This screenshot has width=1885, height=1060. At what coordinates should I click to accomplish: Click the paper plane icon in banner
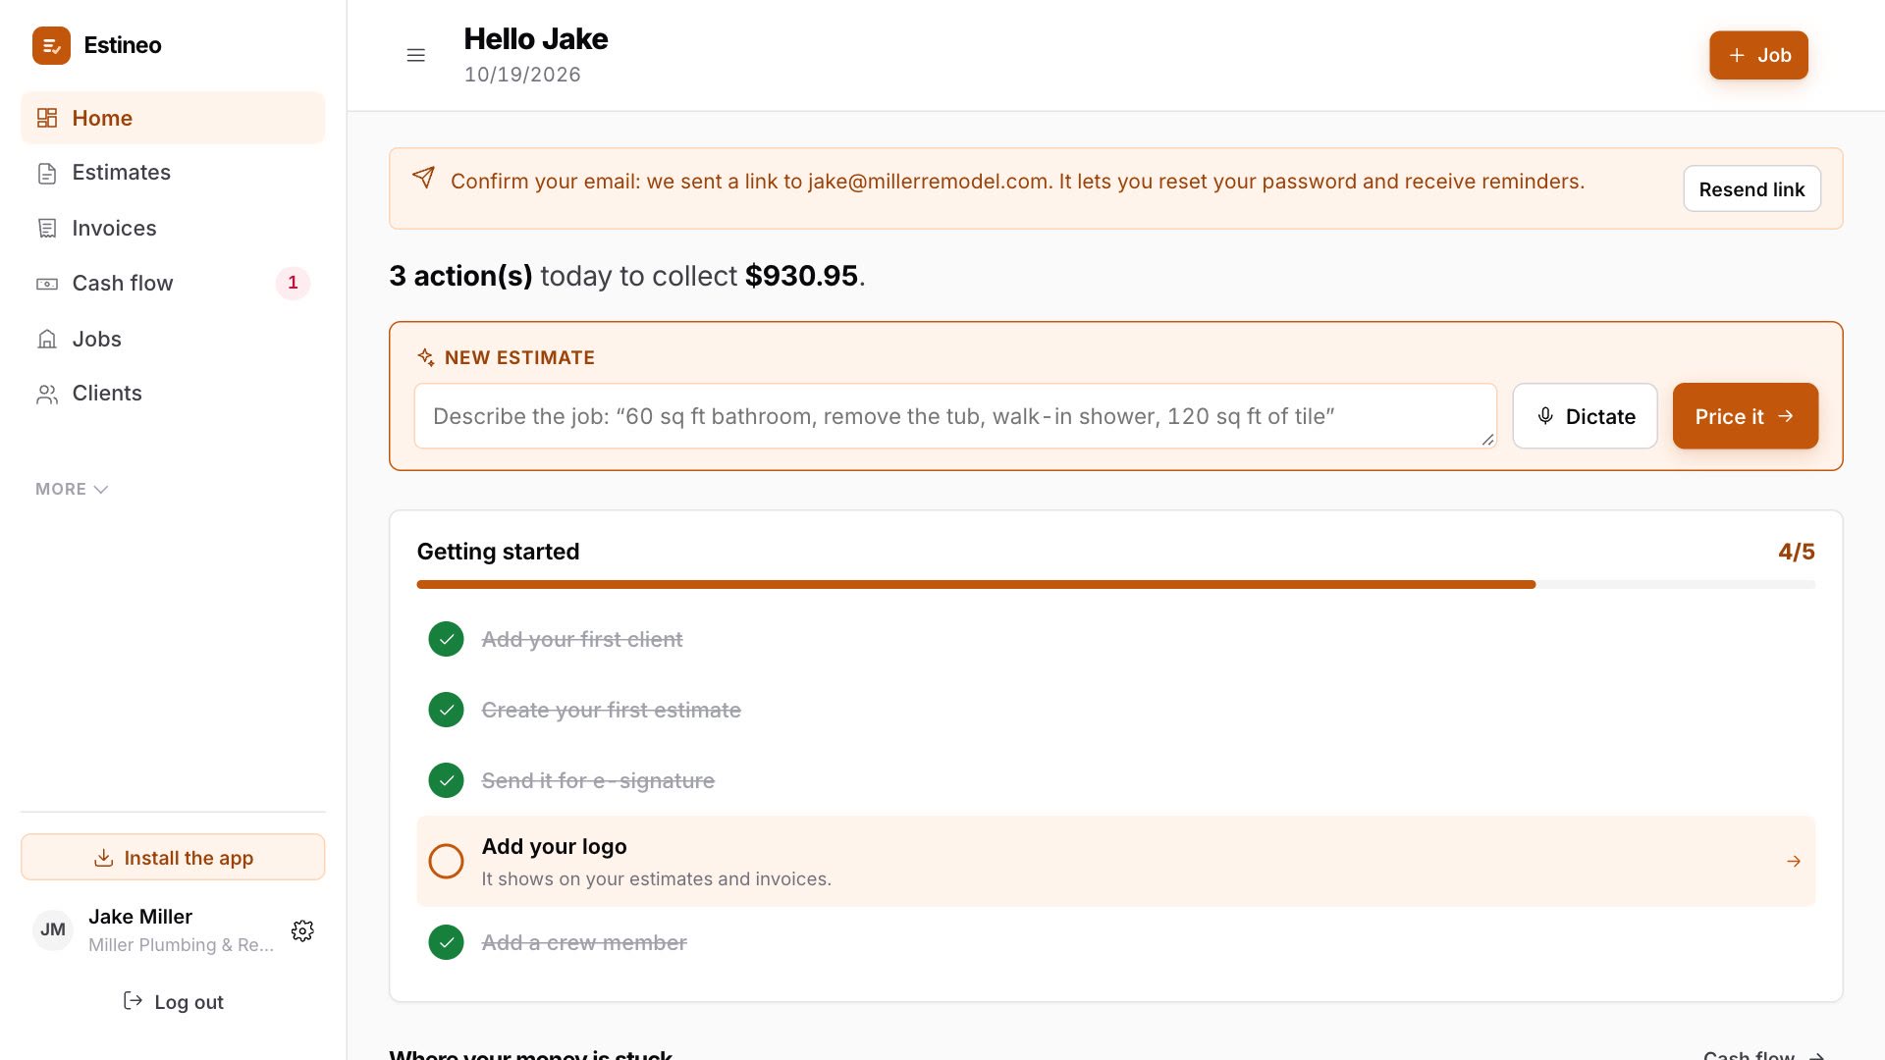(423, 177)
